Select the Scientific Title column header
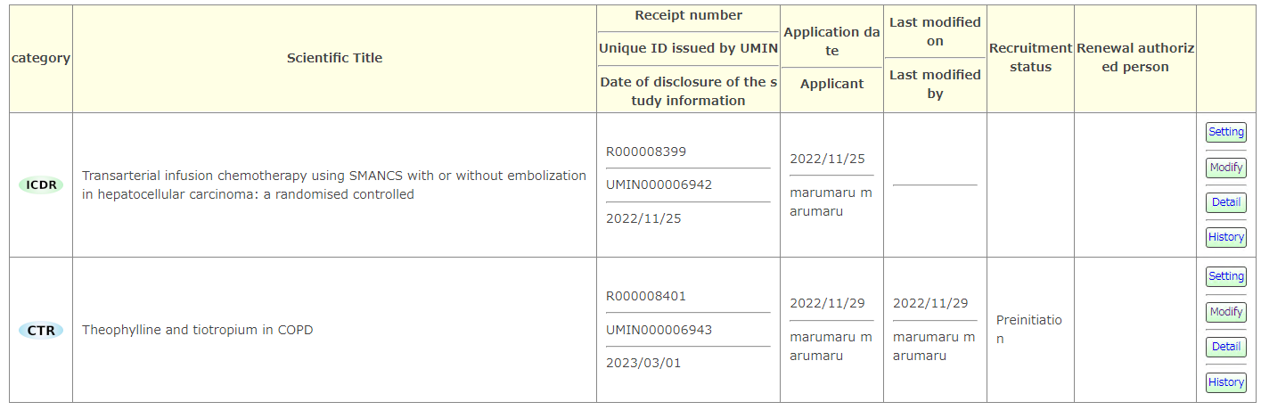 point(334,58)
